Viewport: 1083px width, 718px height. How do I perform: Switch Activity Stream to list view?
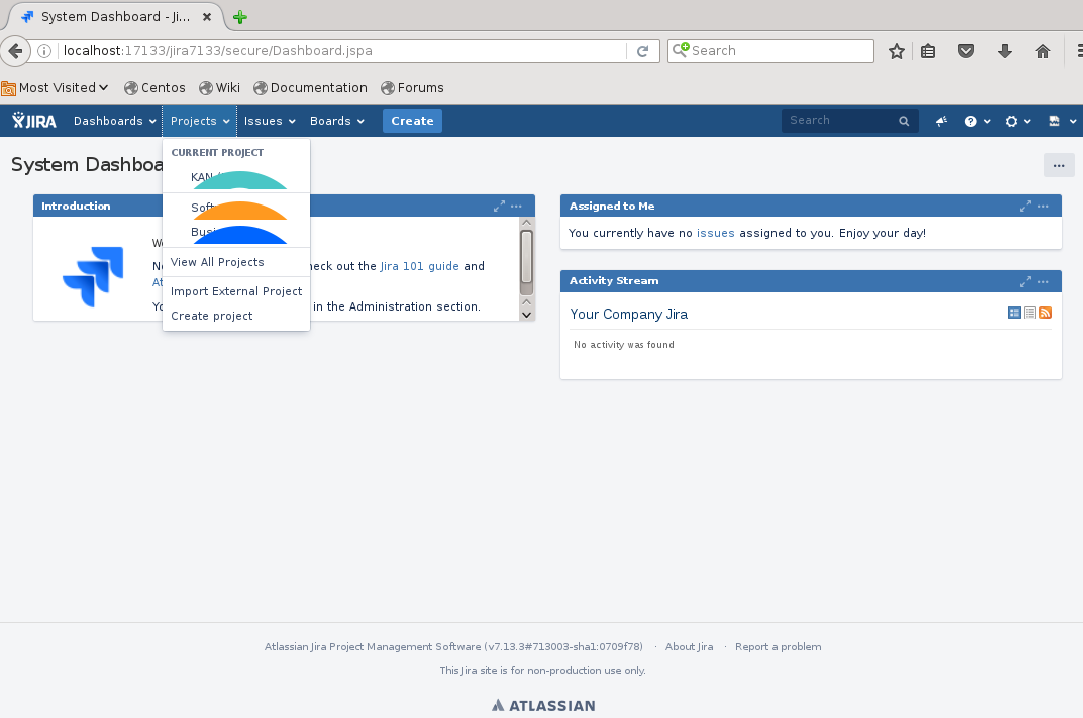(x=1030, y=313)
